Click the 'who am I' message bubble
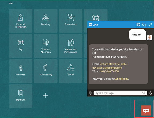The image size is (154, 118). [x=137, y=35]
